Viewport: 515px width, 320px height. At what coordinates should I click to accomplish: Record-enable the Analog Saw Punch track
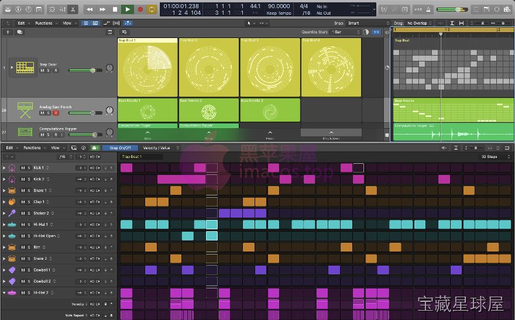(56, 113)
